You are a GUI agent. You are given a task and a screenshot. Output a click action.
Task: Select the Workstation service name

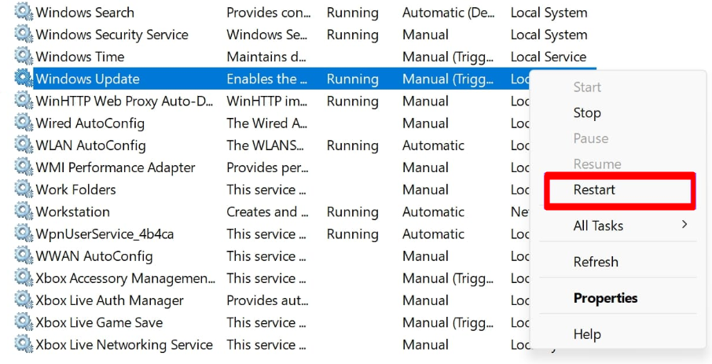point(72,211)
